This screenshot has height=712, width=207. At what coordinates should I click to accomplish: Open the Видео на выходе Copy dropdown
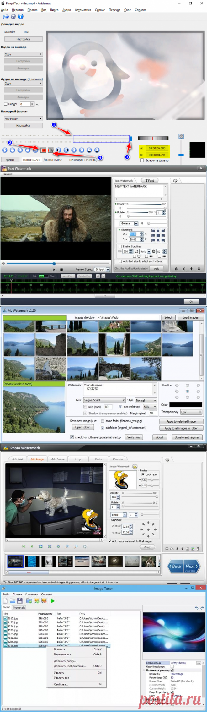[23, 54]
